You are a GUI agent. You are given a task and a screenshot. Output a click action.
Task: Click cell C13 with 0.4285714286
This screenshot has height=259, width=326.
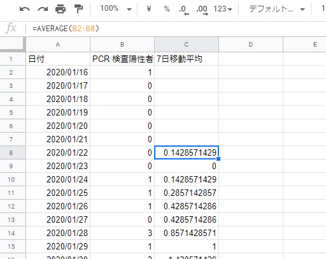pos(187,219)
